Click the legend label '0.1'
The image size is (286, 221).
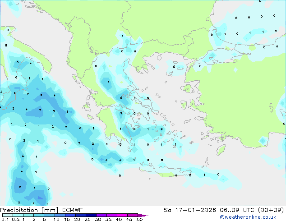click(5, 219)
